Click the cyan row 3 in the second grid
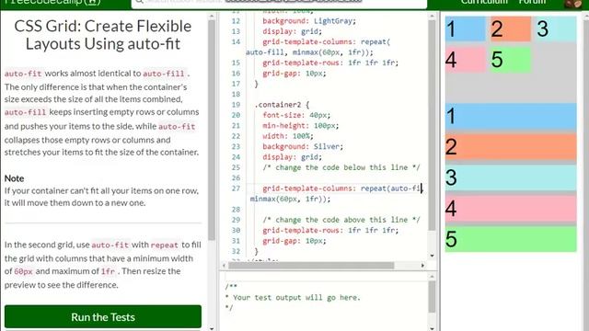 tap(511, 177)
